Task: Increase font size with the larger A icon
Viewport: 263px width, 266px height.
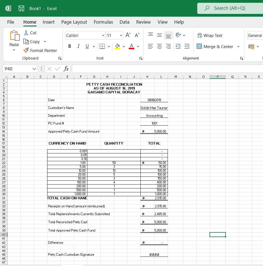Action: pos(128,35)
